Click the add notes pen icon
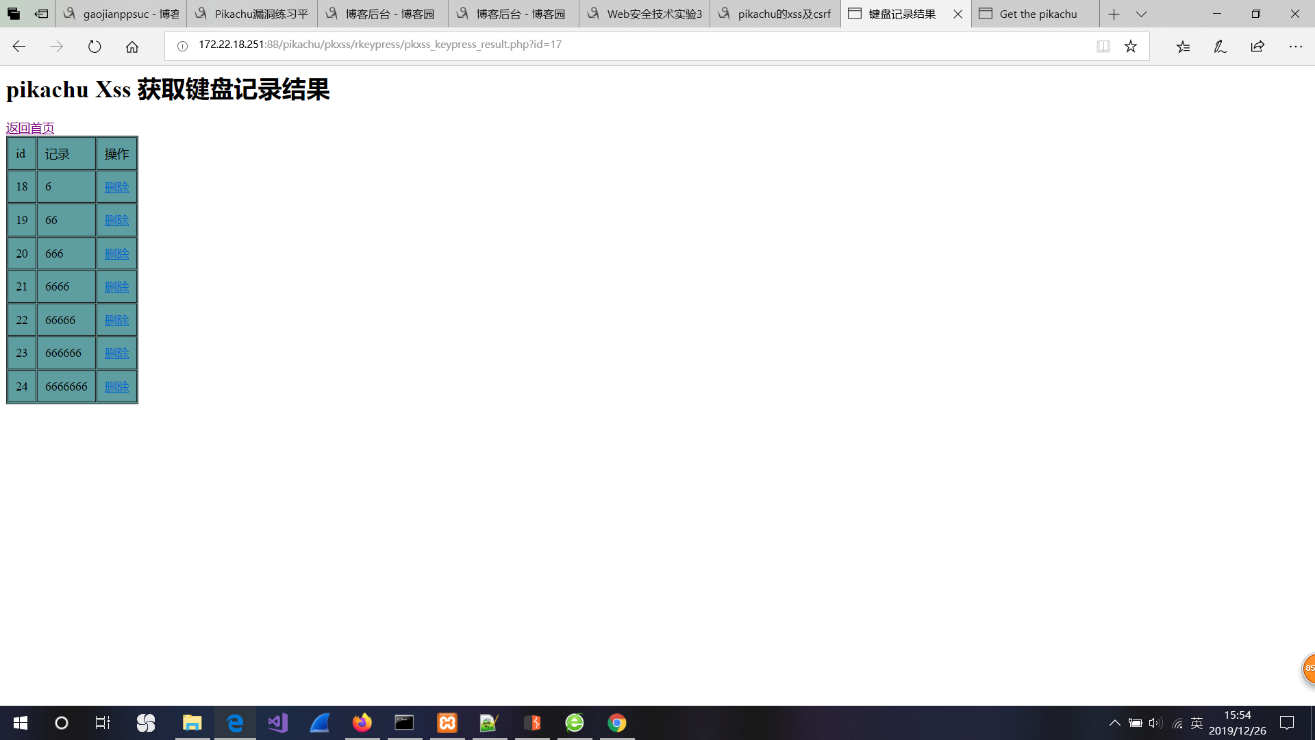The width and height of the screenshot is (1315, 740). point(1220,47)
